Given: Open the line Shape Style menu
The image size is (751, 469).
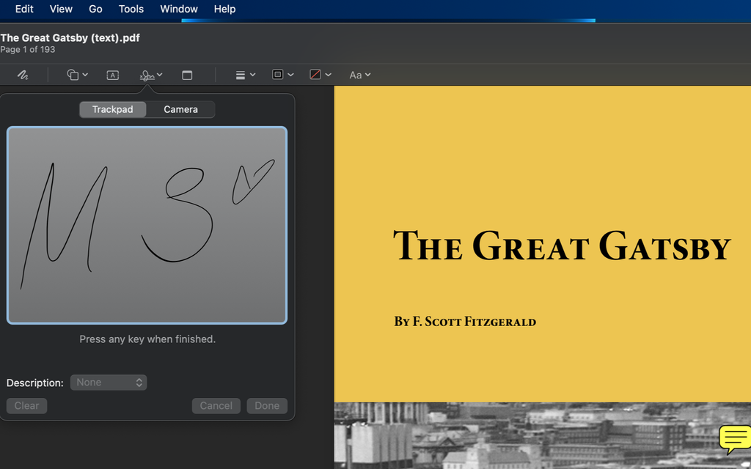Looking at the screenshot, I should (245, 75).
